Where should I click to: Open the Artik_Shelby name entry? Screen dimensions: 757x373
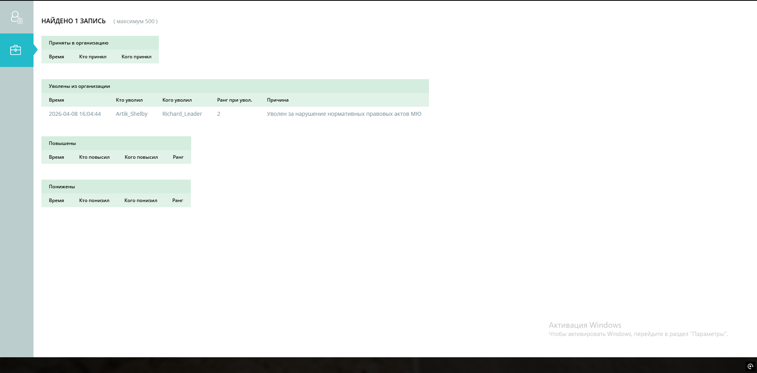131,114
